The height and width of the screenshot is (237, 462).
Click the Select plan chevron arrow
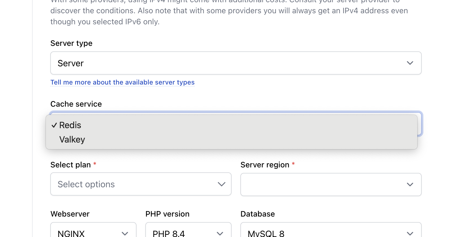pyautogui.click(x=222, y=184)
